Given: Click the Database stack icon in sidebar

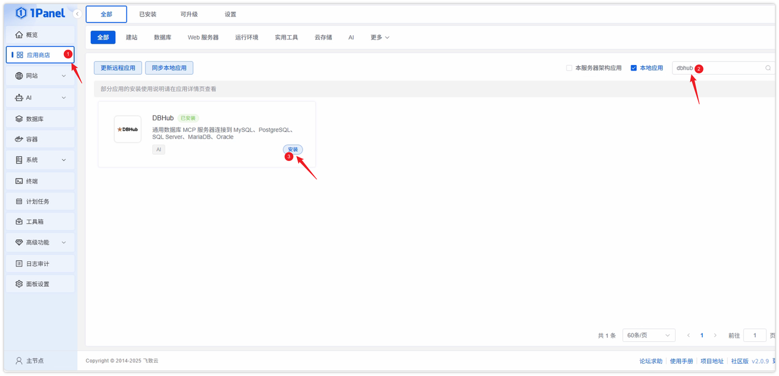Looking at the screenshot, I should tap(19, 119).
